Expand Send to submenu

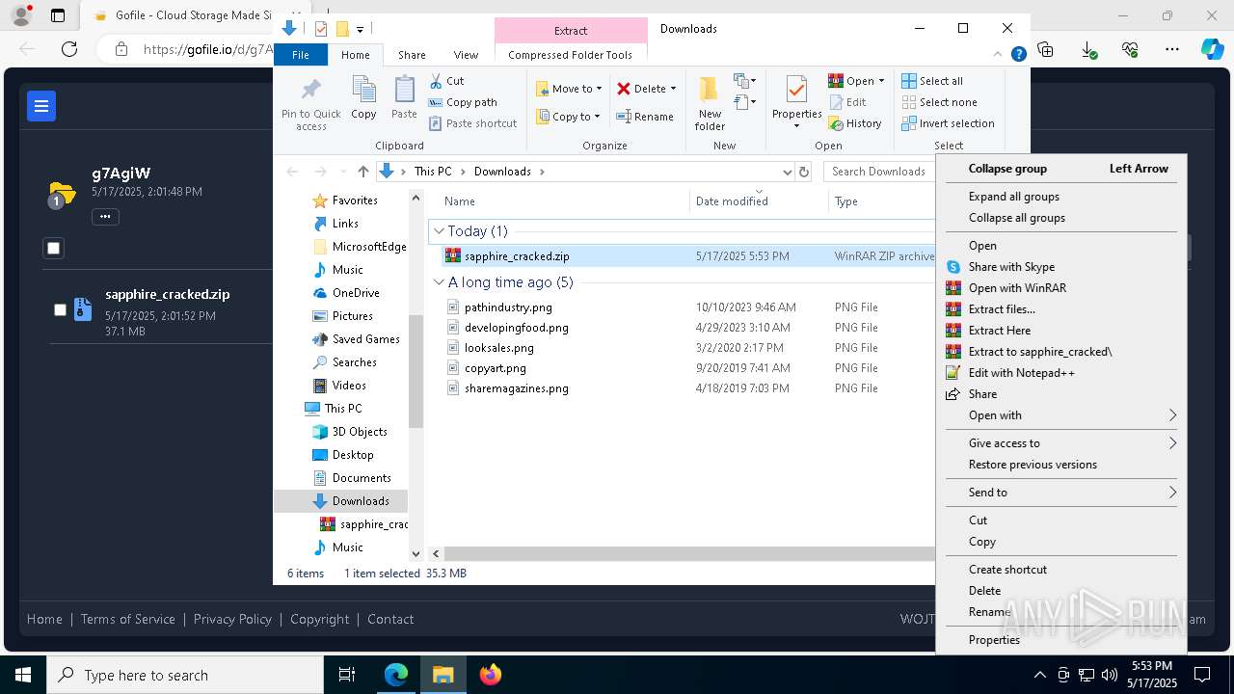coord(1060,493)
